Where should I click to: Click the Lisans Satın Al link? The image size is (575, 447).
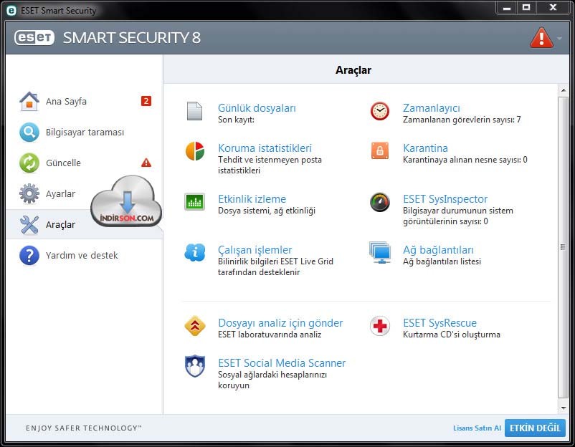point(477,428)
